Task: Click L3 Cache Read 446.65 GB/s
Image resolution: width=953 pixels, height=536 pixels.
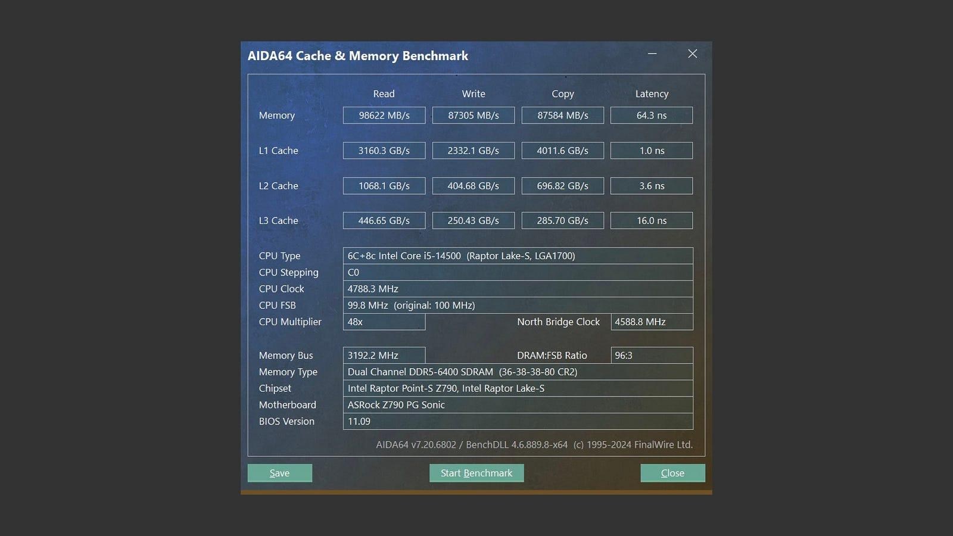Action: [384, 220]
